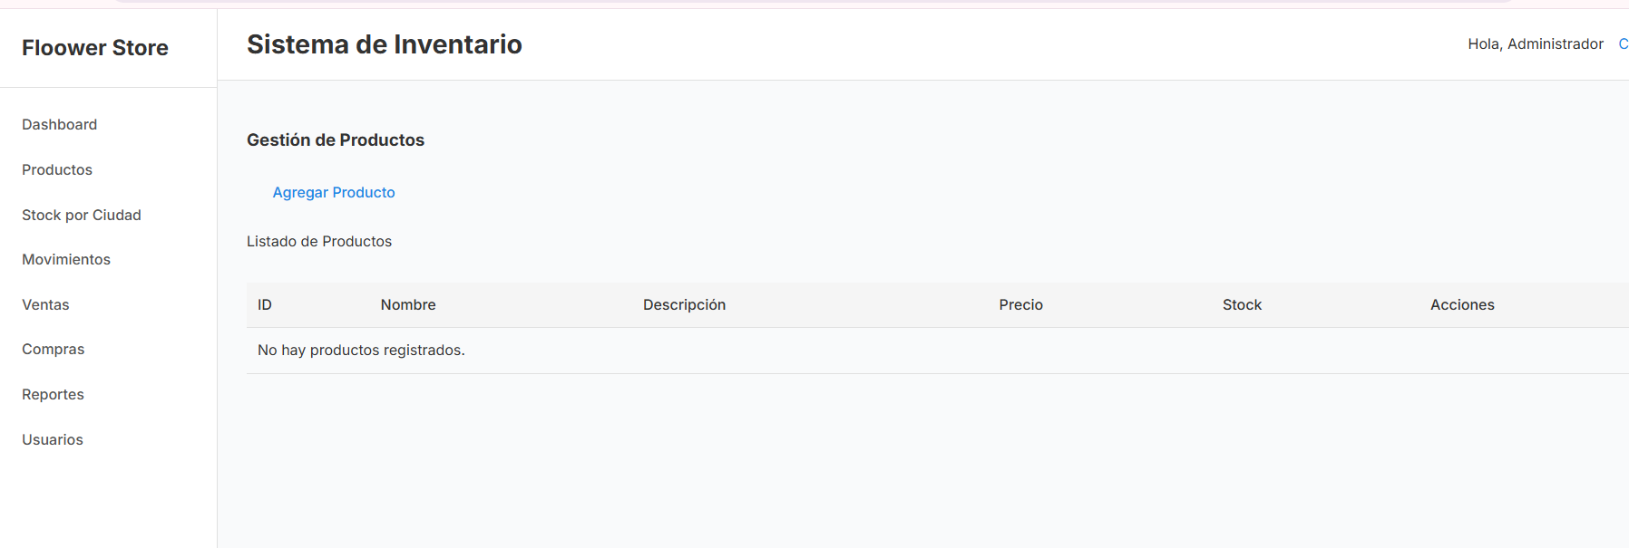Open the Dashboard page in sidebar

point(60,125)
